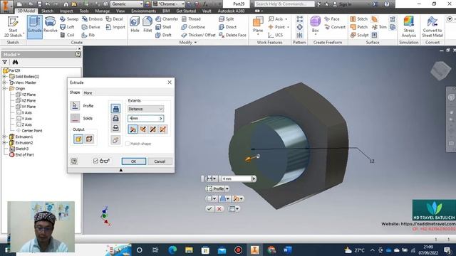Select the Box freeform tool

pyautogui.click(x=315, y=26)
